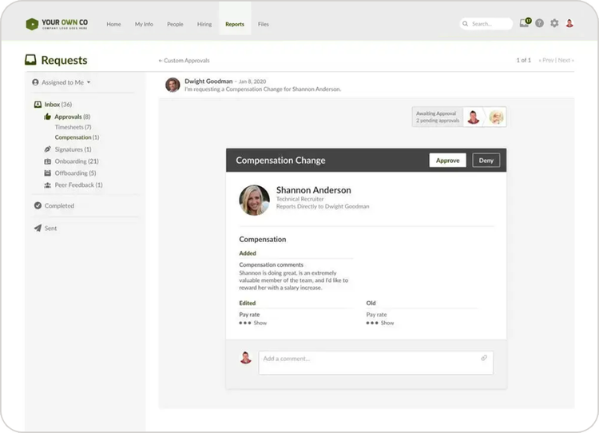Click the commenter avatar beside comment box
The height and width of the screenshot is (433, 599).
[x=246, y=358]
